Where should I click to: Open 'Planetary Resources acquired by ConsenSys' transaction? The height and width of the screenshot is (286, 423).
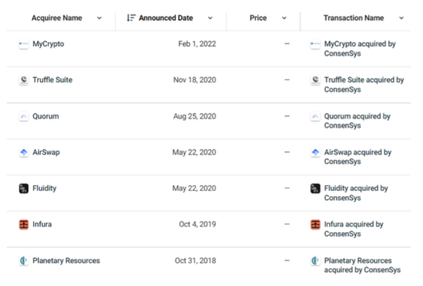click(x=363, y=265)
